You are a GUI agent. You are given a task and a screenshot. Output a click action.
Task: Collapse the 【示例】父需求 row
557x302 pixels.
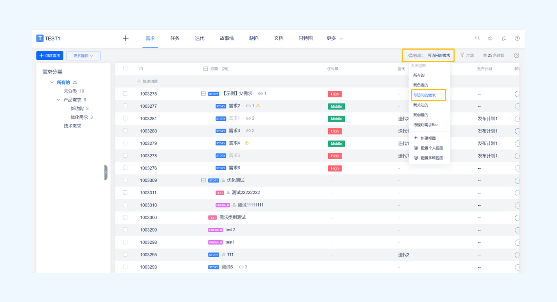click(x=203, y=94)
